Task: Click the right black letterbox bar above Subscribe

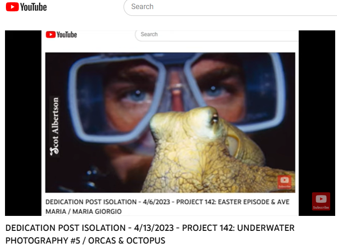Action: (x=317, y=111)
